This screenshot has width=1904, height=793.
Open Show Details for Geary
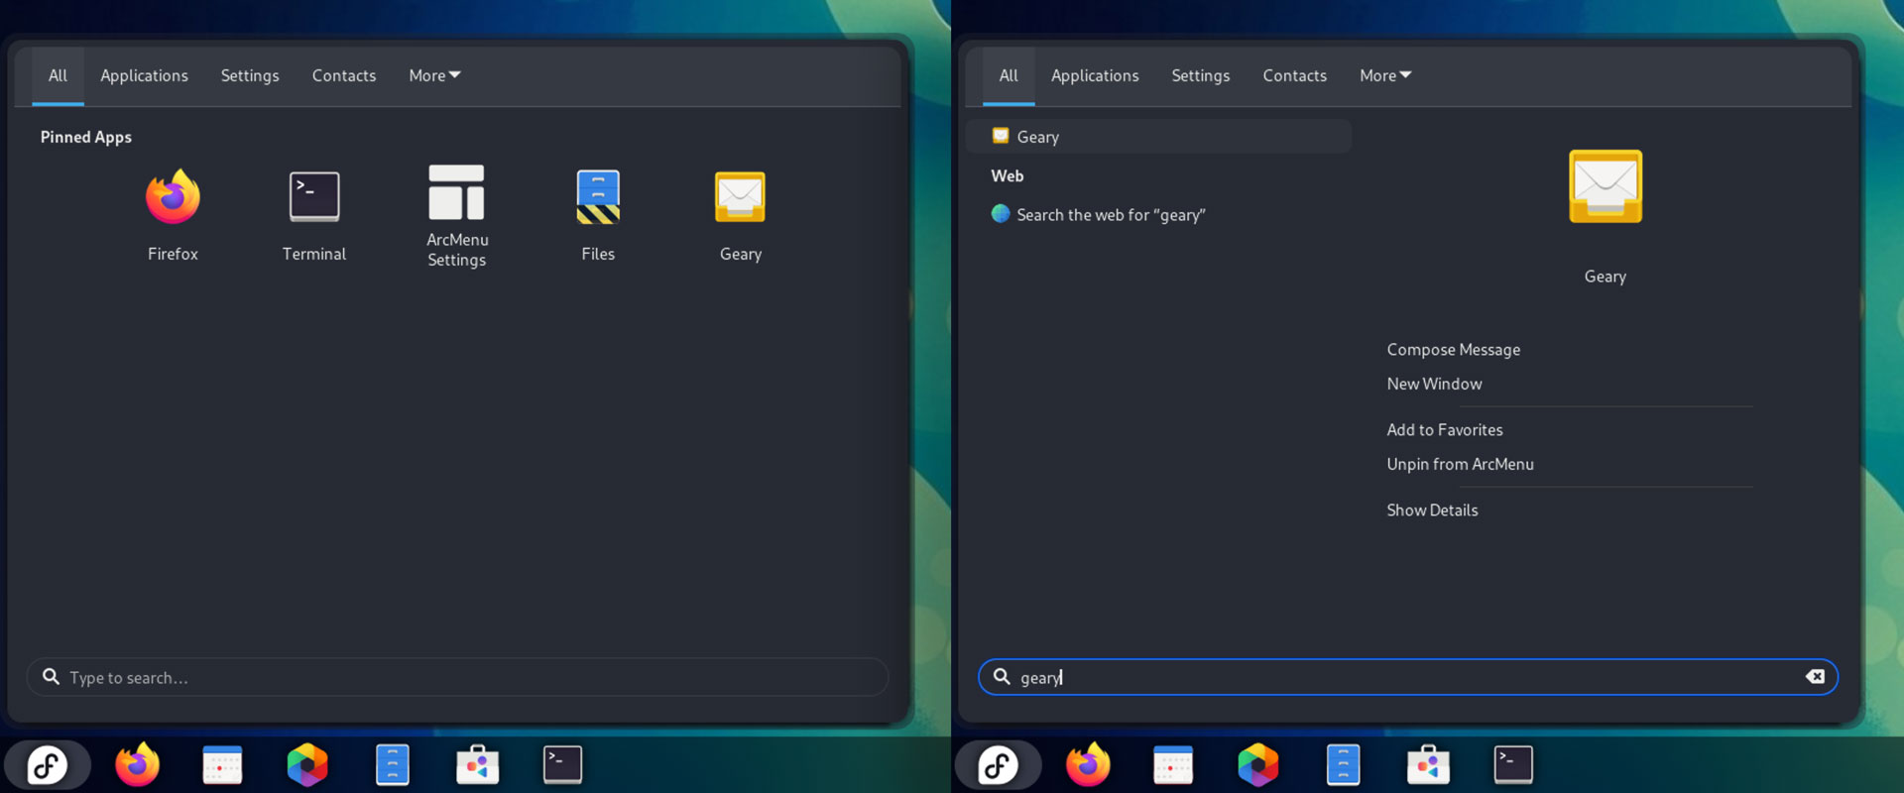pos(1432,510)
